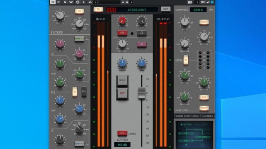The image size is (266, 149).
Task: Load previous preset arrow
Action: [x=123, y=2]
